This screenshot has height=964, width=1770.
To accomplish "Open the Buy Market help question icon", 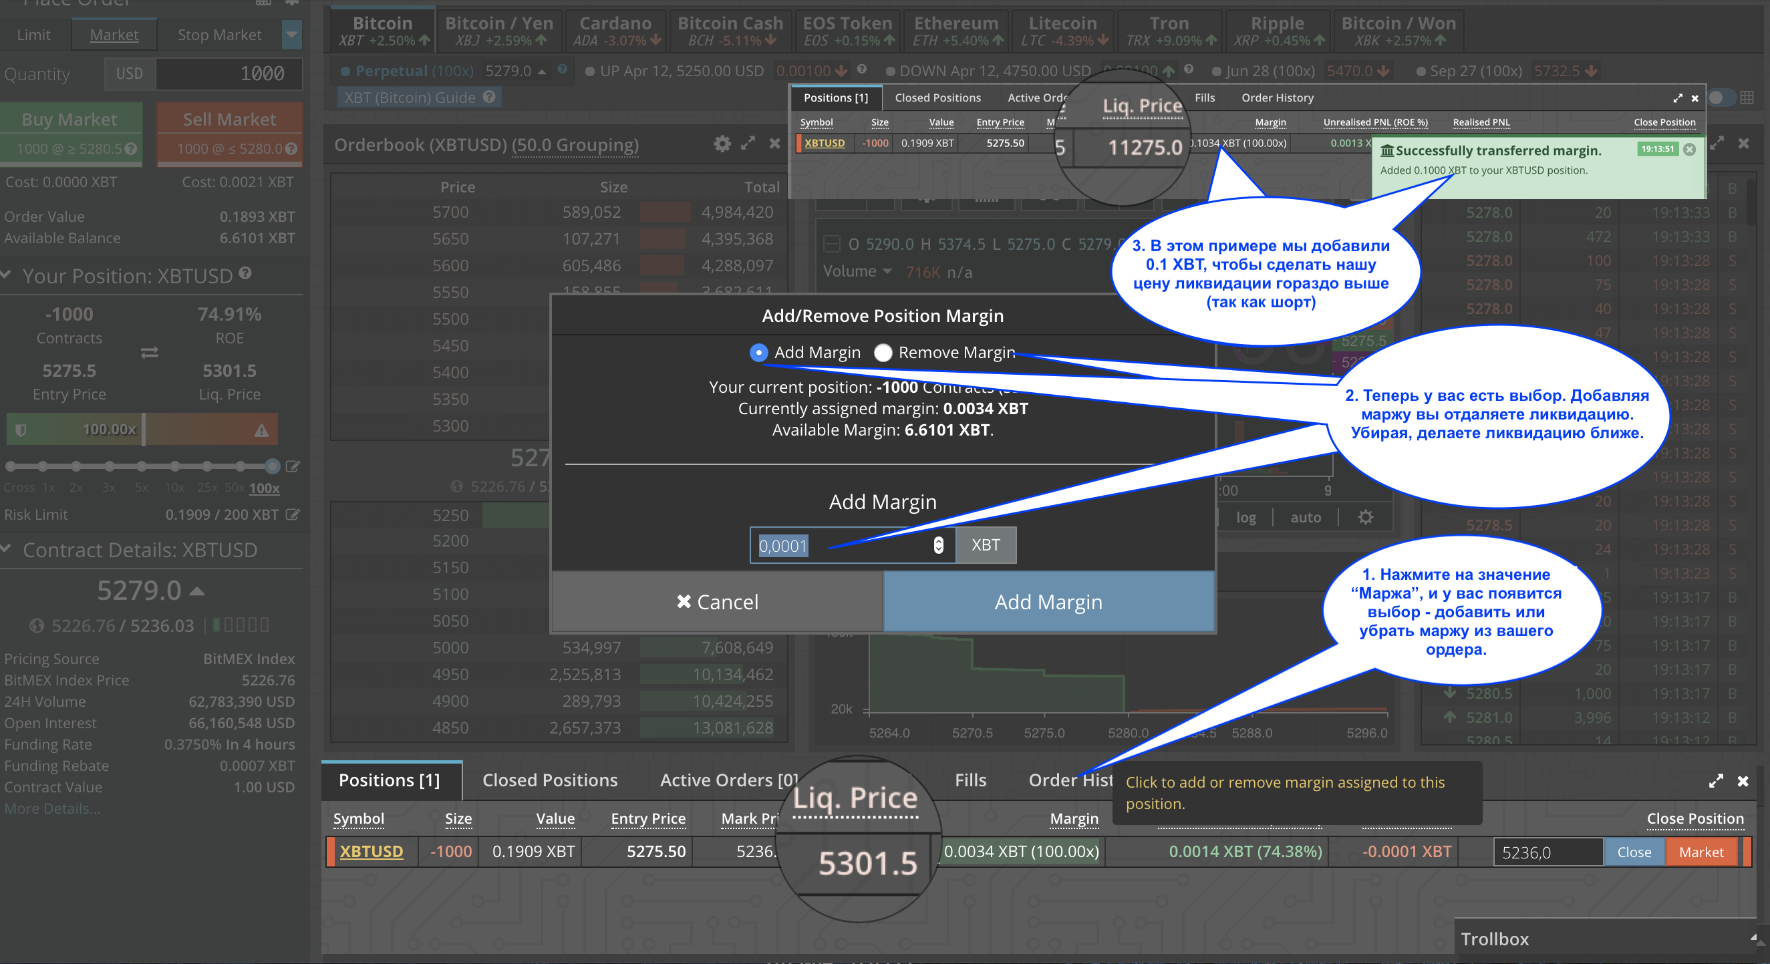I will pos(131,148).
